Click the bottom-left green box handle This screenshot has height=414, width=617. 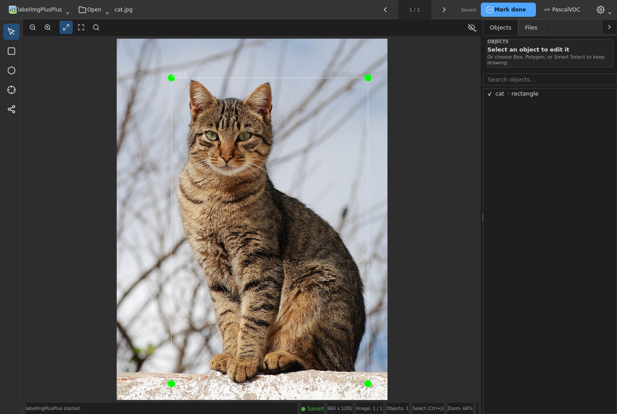click(x=171, y=384)
